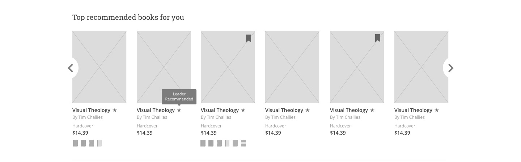Viewport: 521px width, 162px height.
Task: Click the star icon beside the third book title
Action: point(243,110)
